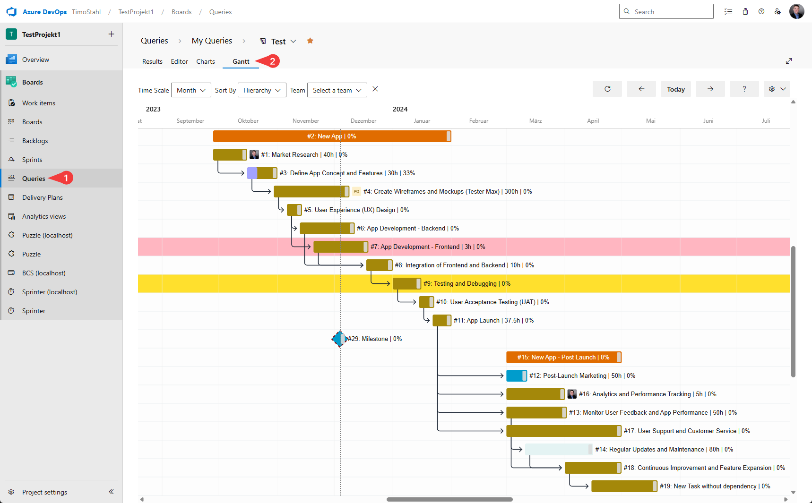The image size is (812, 503).
Task: Open the Gantt help question mark
Action: [744, 89]
